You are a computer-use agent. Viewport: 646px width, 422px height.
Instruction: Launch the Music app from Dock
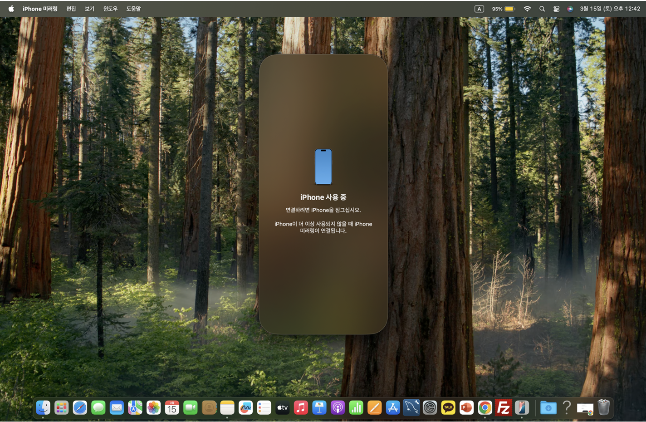point(301,407)
